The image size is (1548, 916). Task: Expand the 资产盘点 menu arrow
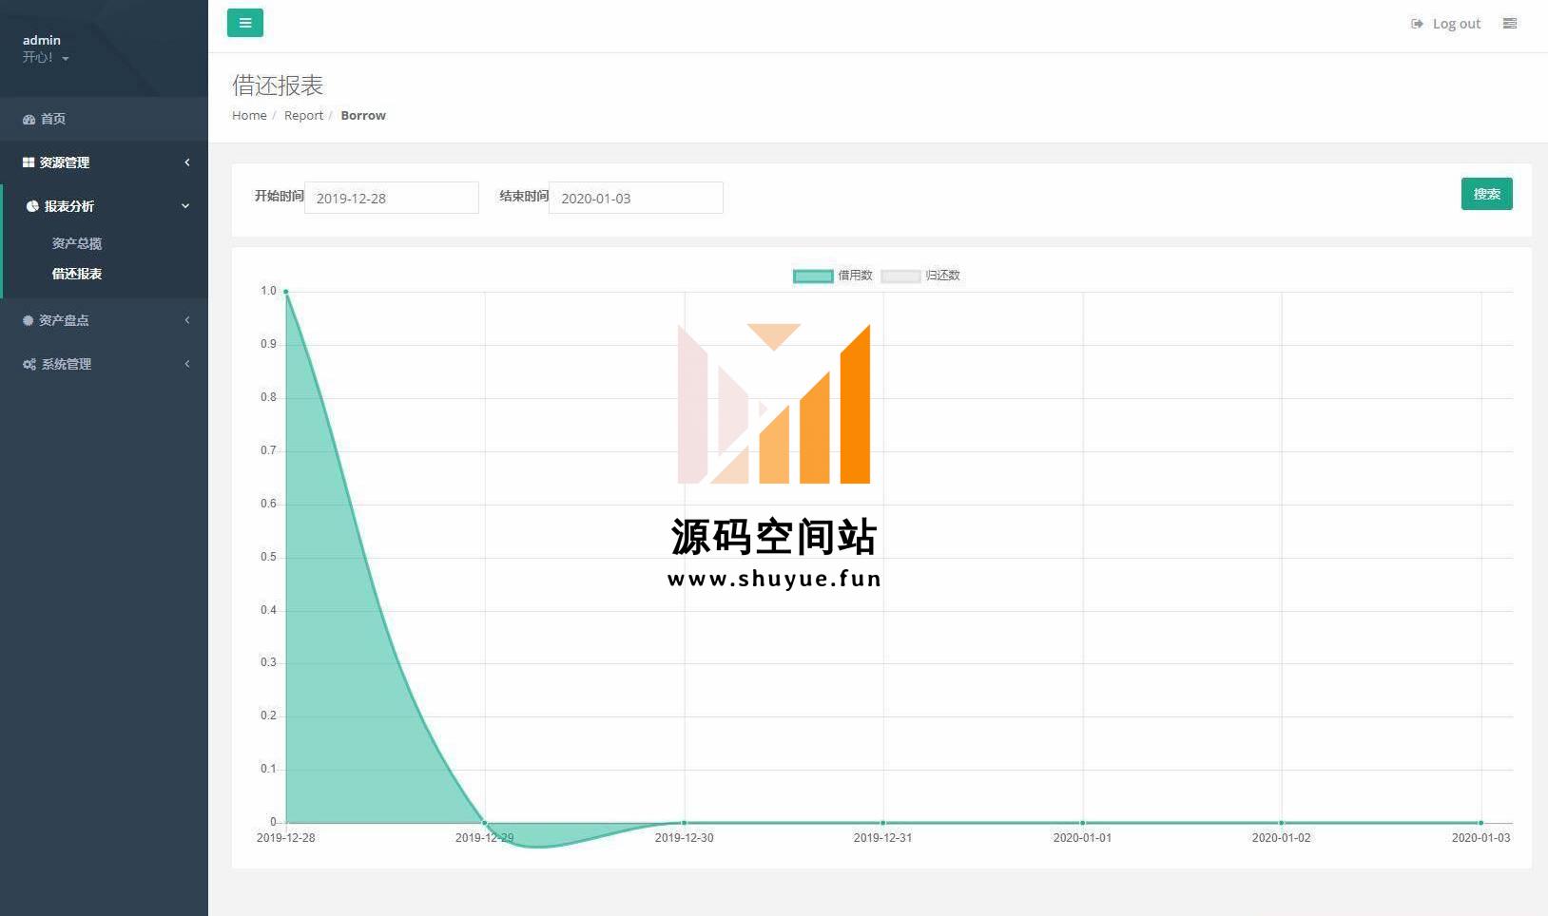(x=187, y=320)
